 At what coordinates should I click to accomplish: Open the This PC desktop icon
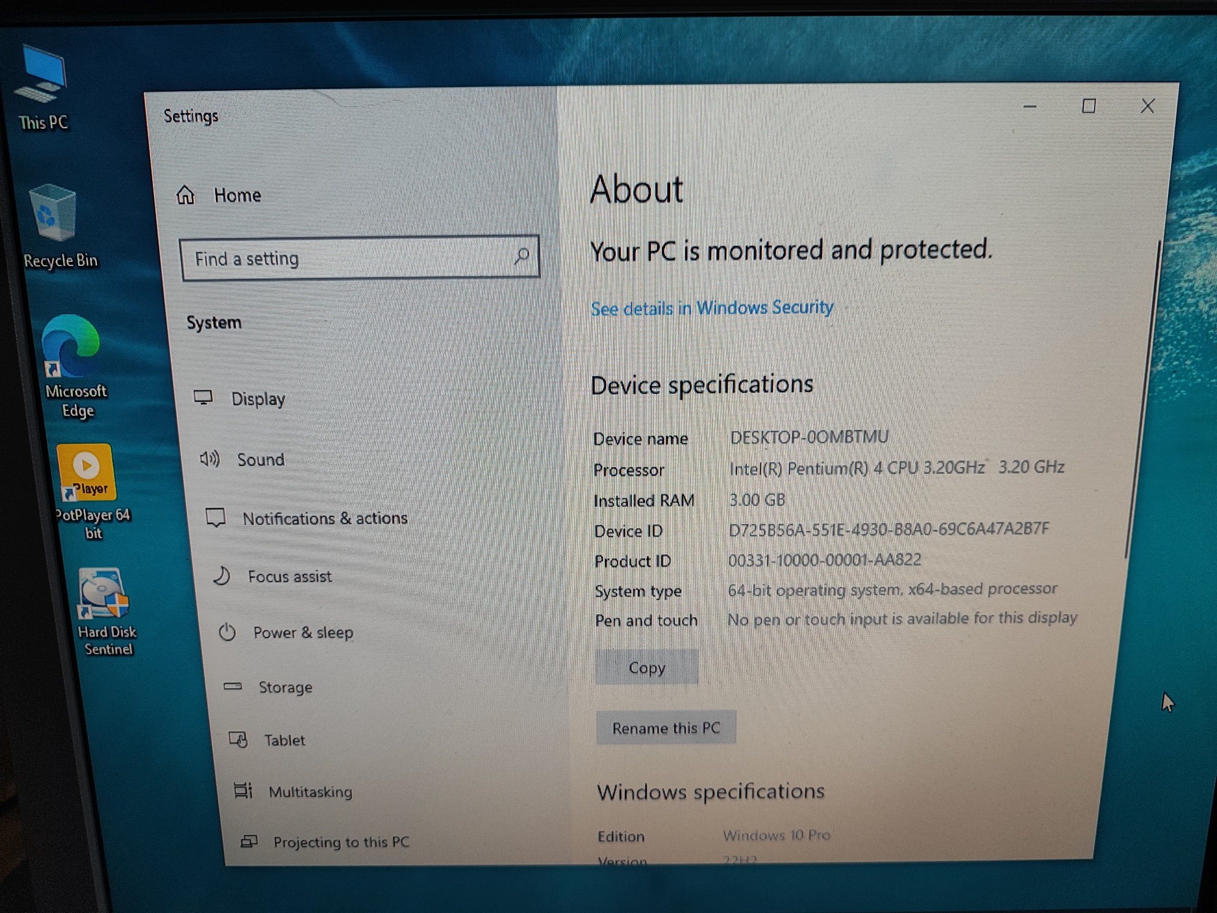[42, 88]
